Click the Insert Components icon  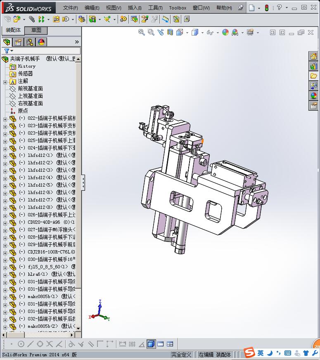tap(17, 19)
